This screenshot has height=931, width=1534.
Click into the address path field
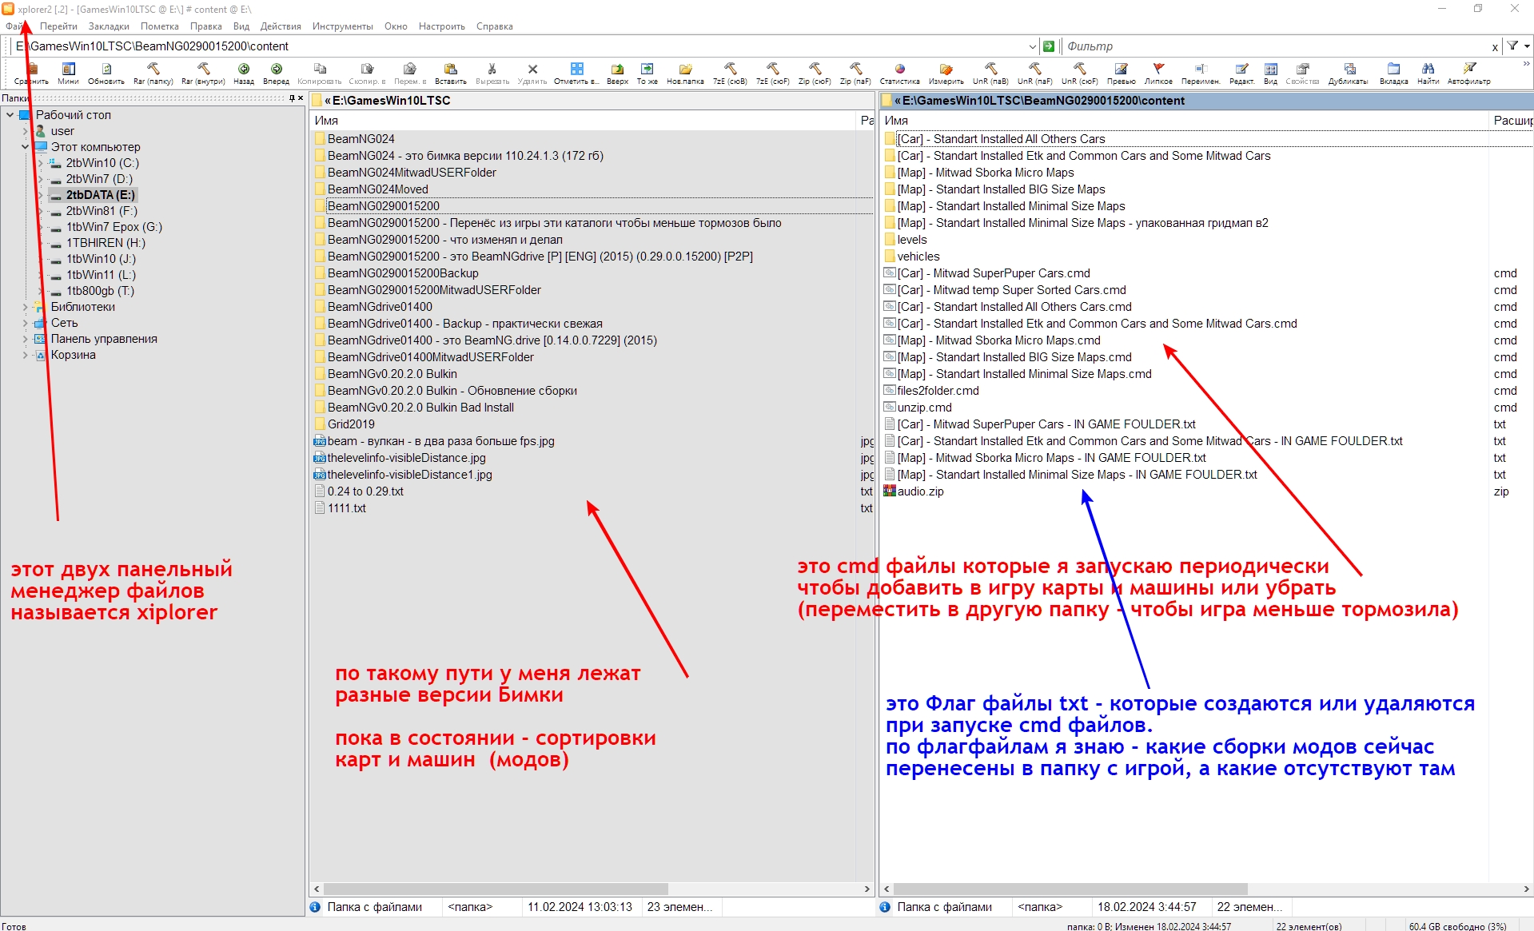coord(520,46)
